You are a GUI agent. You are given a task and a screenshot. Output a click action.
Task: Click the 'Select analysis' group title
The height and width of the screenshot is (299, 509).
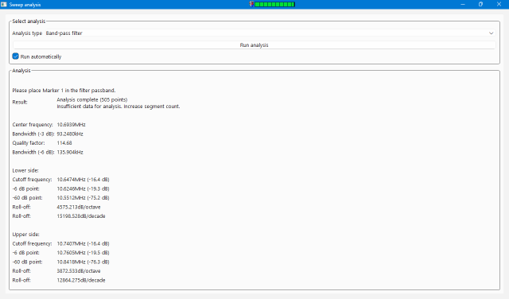[x=29, y=21]
